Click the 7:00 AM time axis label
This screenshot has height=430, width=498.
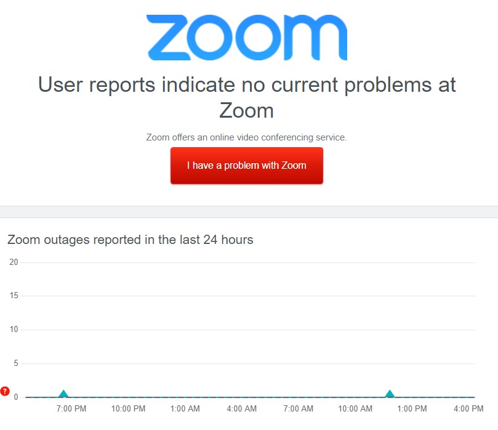(299, 408)
